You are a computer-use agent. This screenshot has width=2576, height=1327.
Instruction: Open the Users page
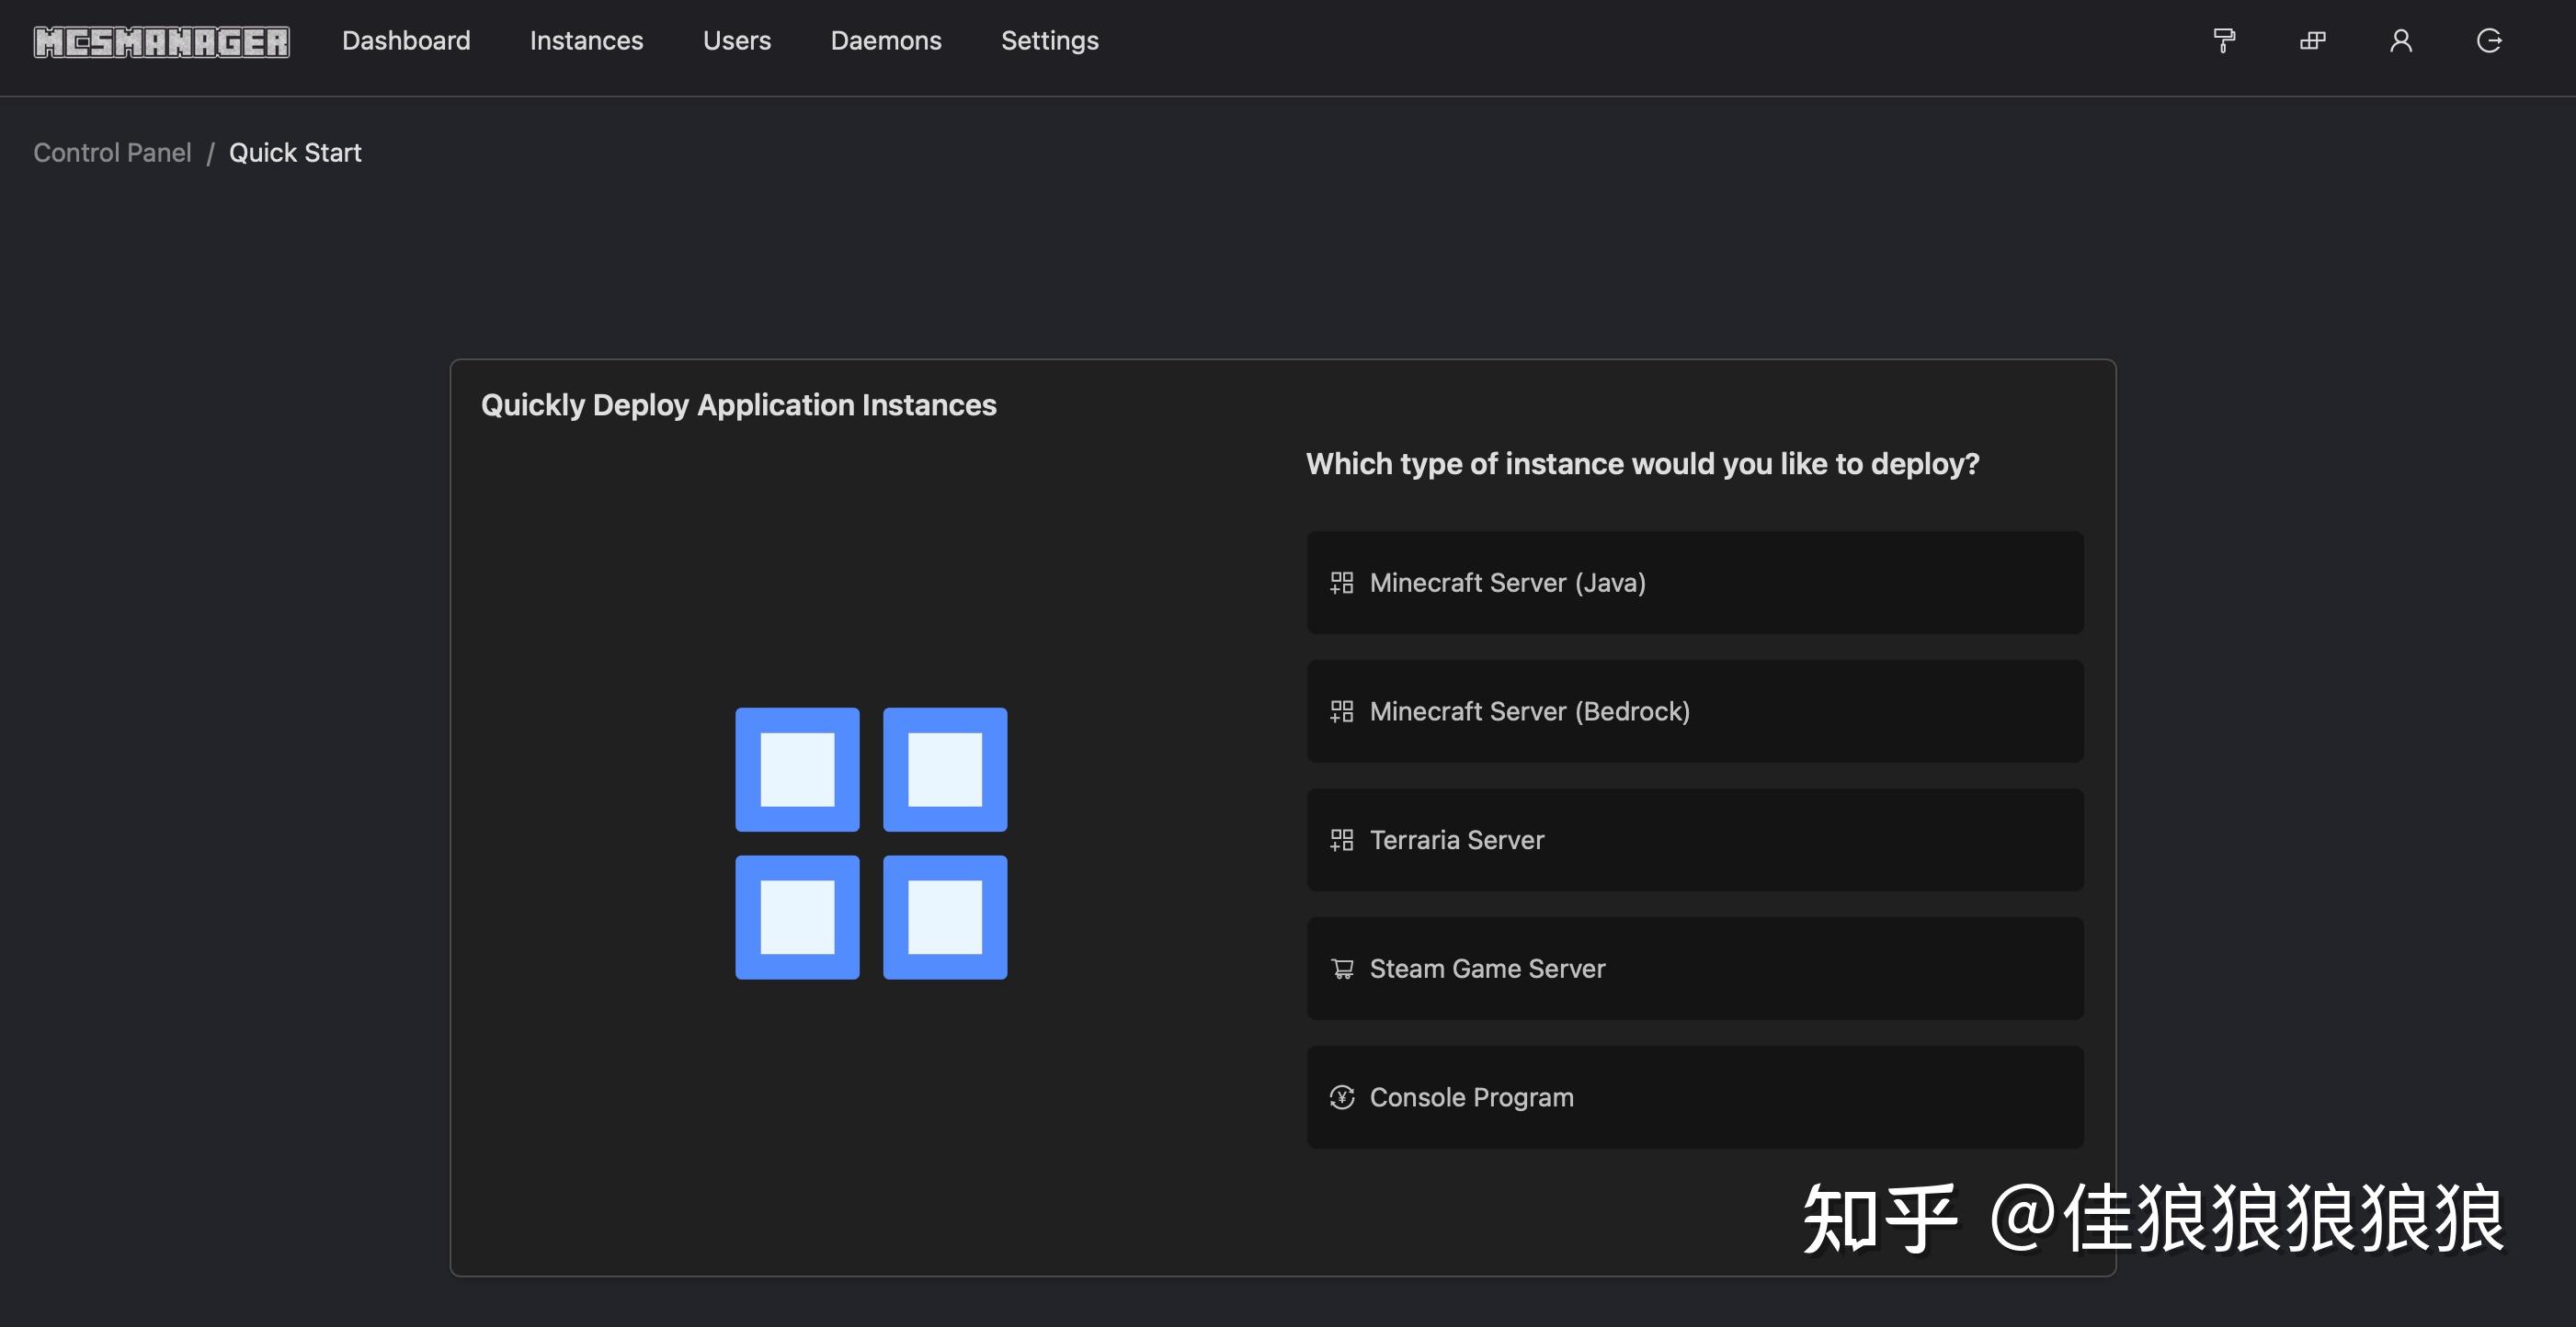coord(737,40)
